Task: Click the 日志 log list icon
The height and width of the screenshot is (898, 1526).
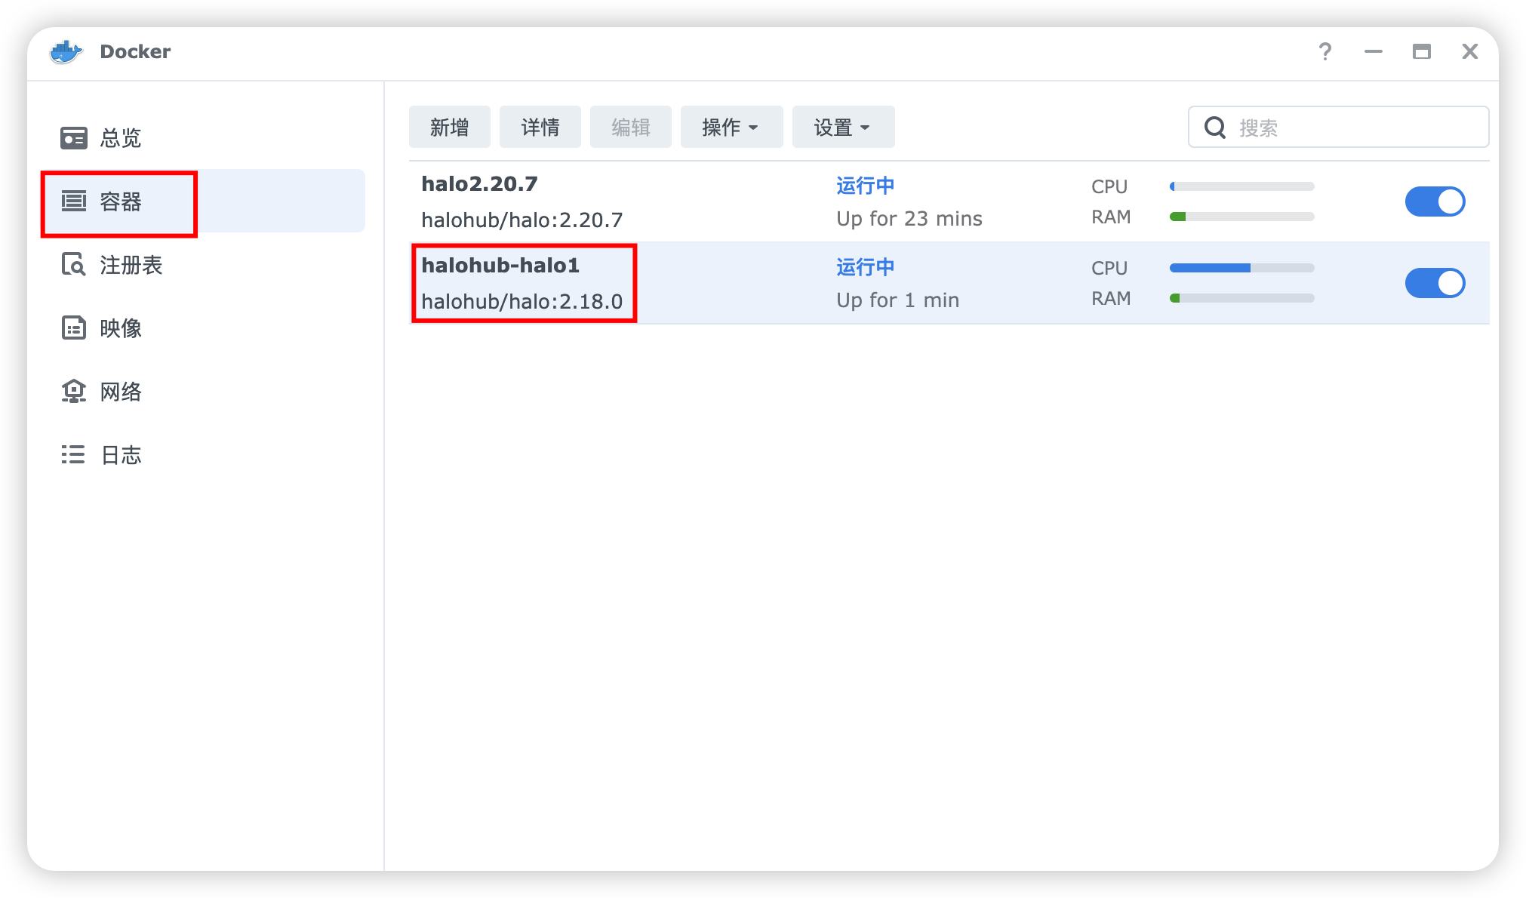Action: [x=74, y=454]
